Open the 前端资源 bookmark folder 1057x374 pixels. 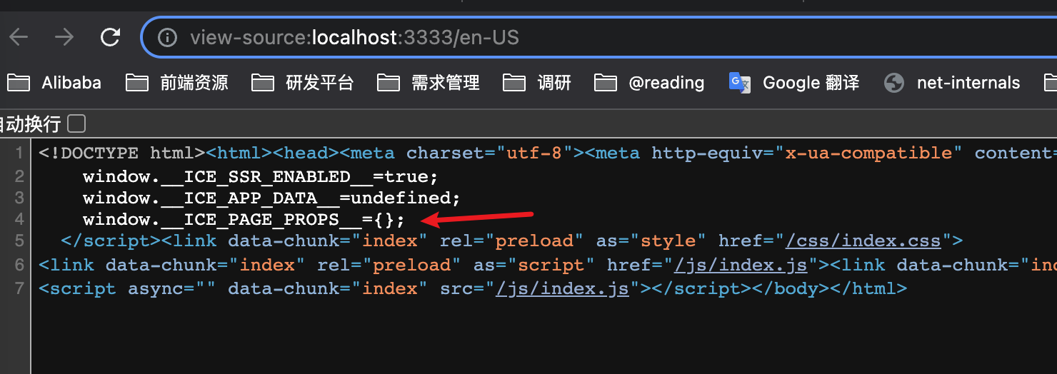coord(176,83)
